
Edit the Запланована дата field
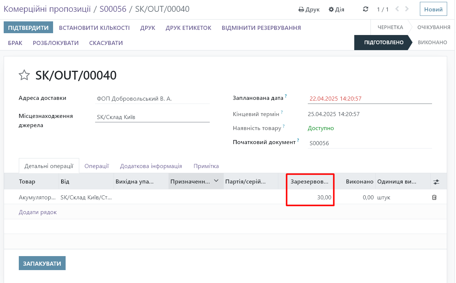click(369, 99)
